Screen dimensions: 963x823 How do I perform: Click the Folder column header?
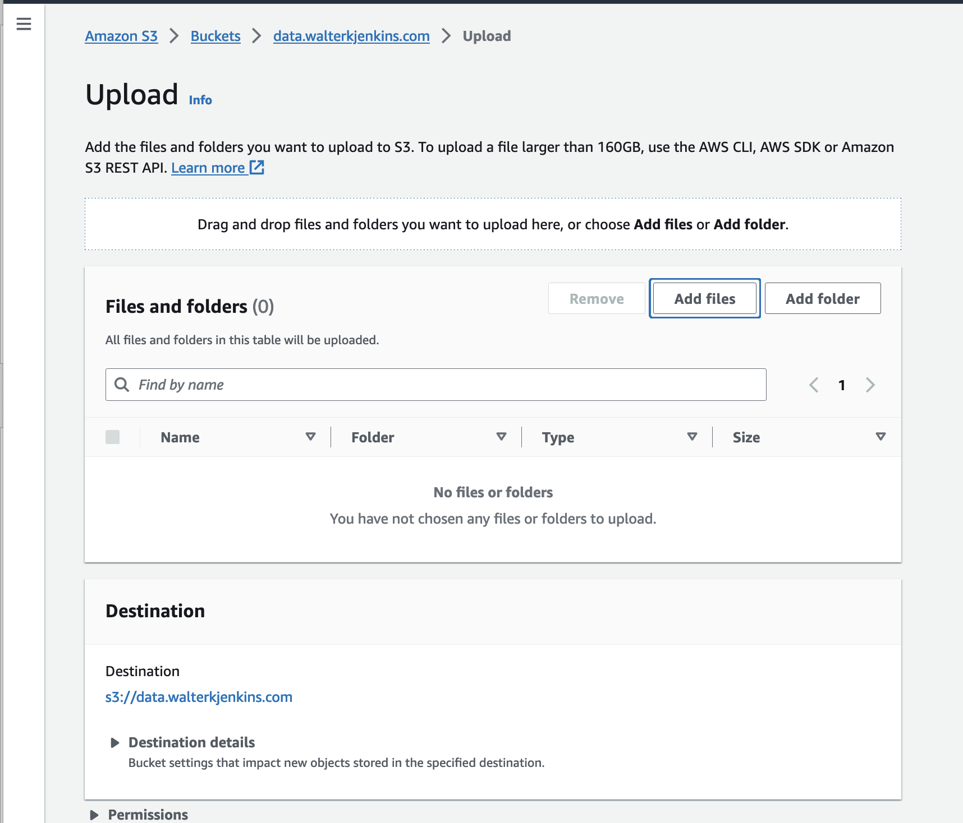click(x=373, y=437)
